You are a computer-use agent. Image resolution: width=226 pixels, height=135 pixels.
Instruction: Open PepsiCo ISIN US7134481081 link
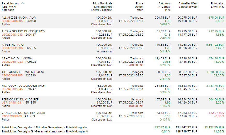(x=12, y=102)
